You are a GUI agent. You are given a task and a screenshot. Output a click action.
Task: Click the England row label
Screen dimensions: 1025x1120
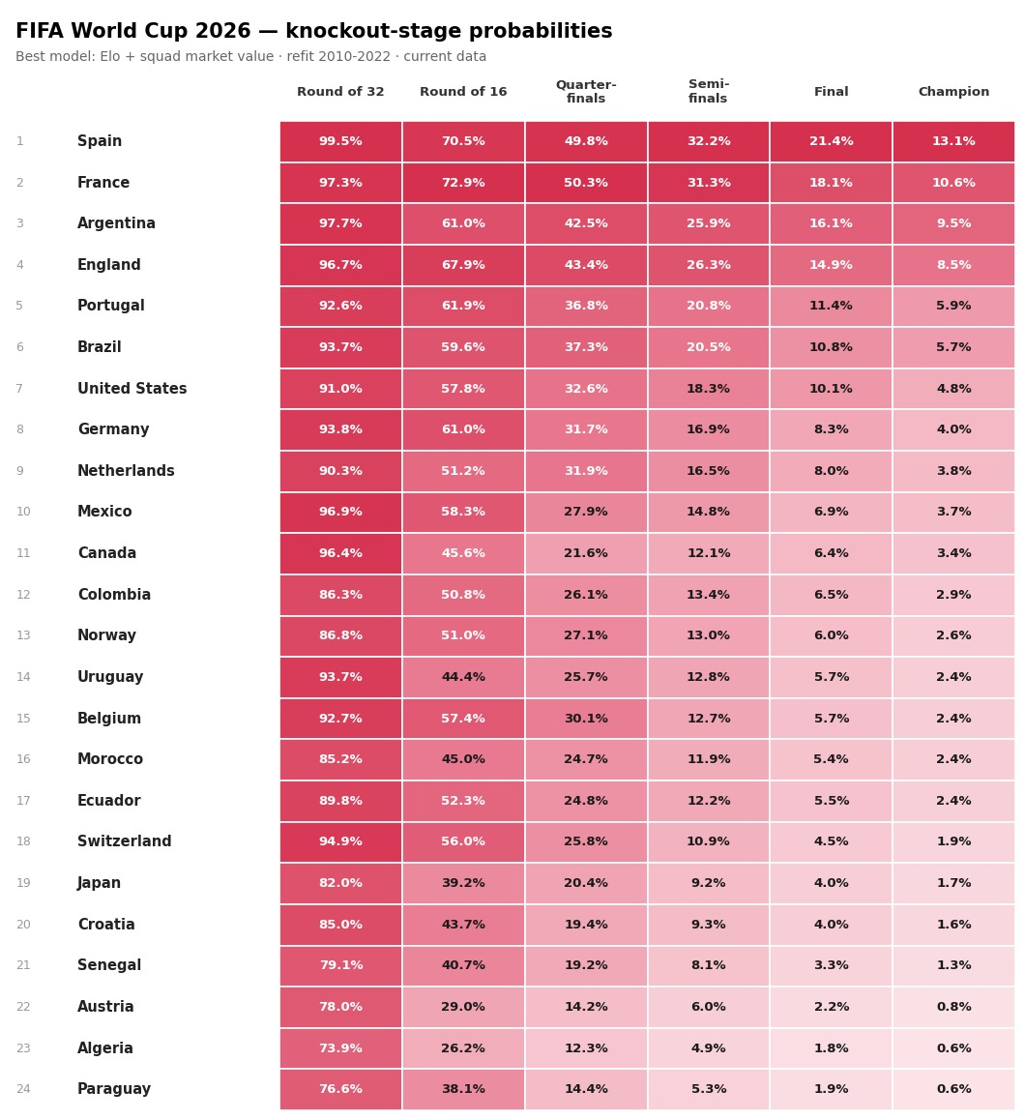click(x=109, y=265)
